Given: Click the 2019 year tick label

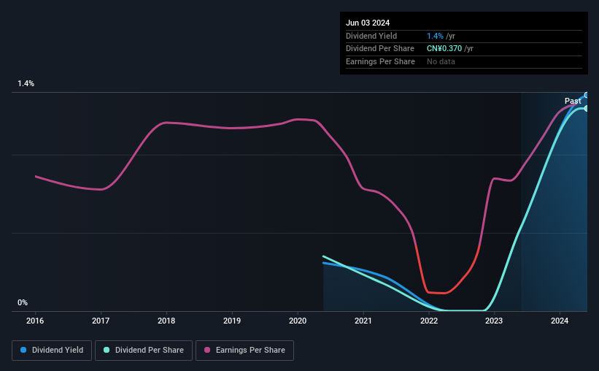Looking at the screenshot, I should tap(232, 321).
